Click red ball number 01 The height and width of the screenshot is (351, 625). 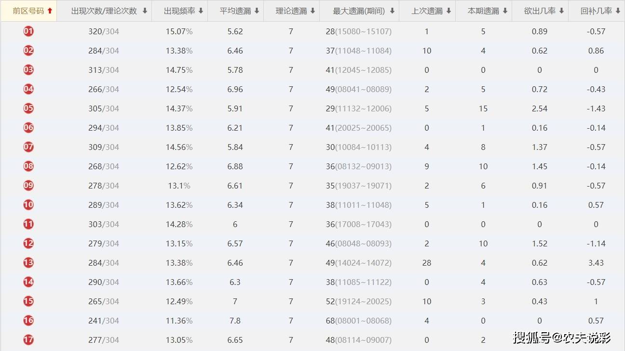click(28, 31)
